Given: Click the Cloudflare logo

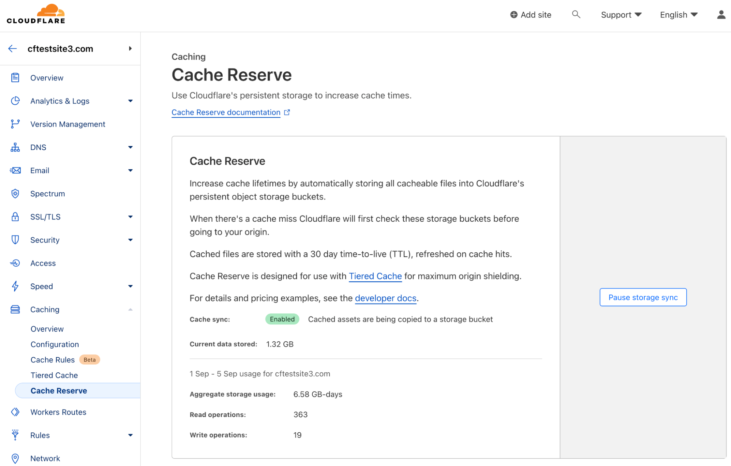Looking at the screenshot, I should [x=36, y=14].
